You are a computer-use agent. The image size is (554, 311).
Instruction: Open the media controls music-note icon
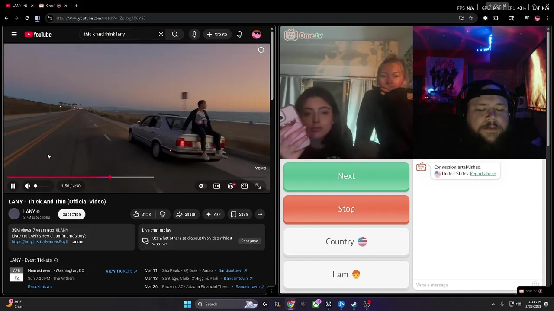(527, 18)
